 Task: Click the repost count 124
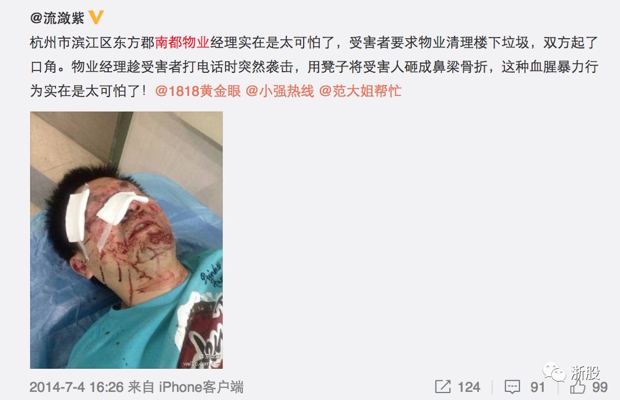click(469, 387)
